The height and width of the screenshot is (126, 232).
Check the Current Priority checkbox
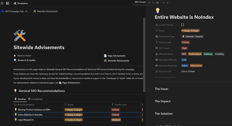(x=182, y=25)
